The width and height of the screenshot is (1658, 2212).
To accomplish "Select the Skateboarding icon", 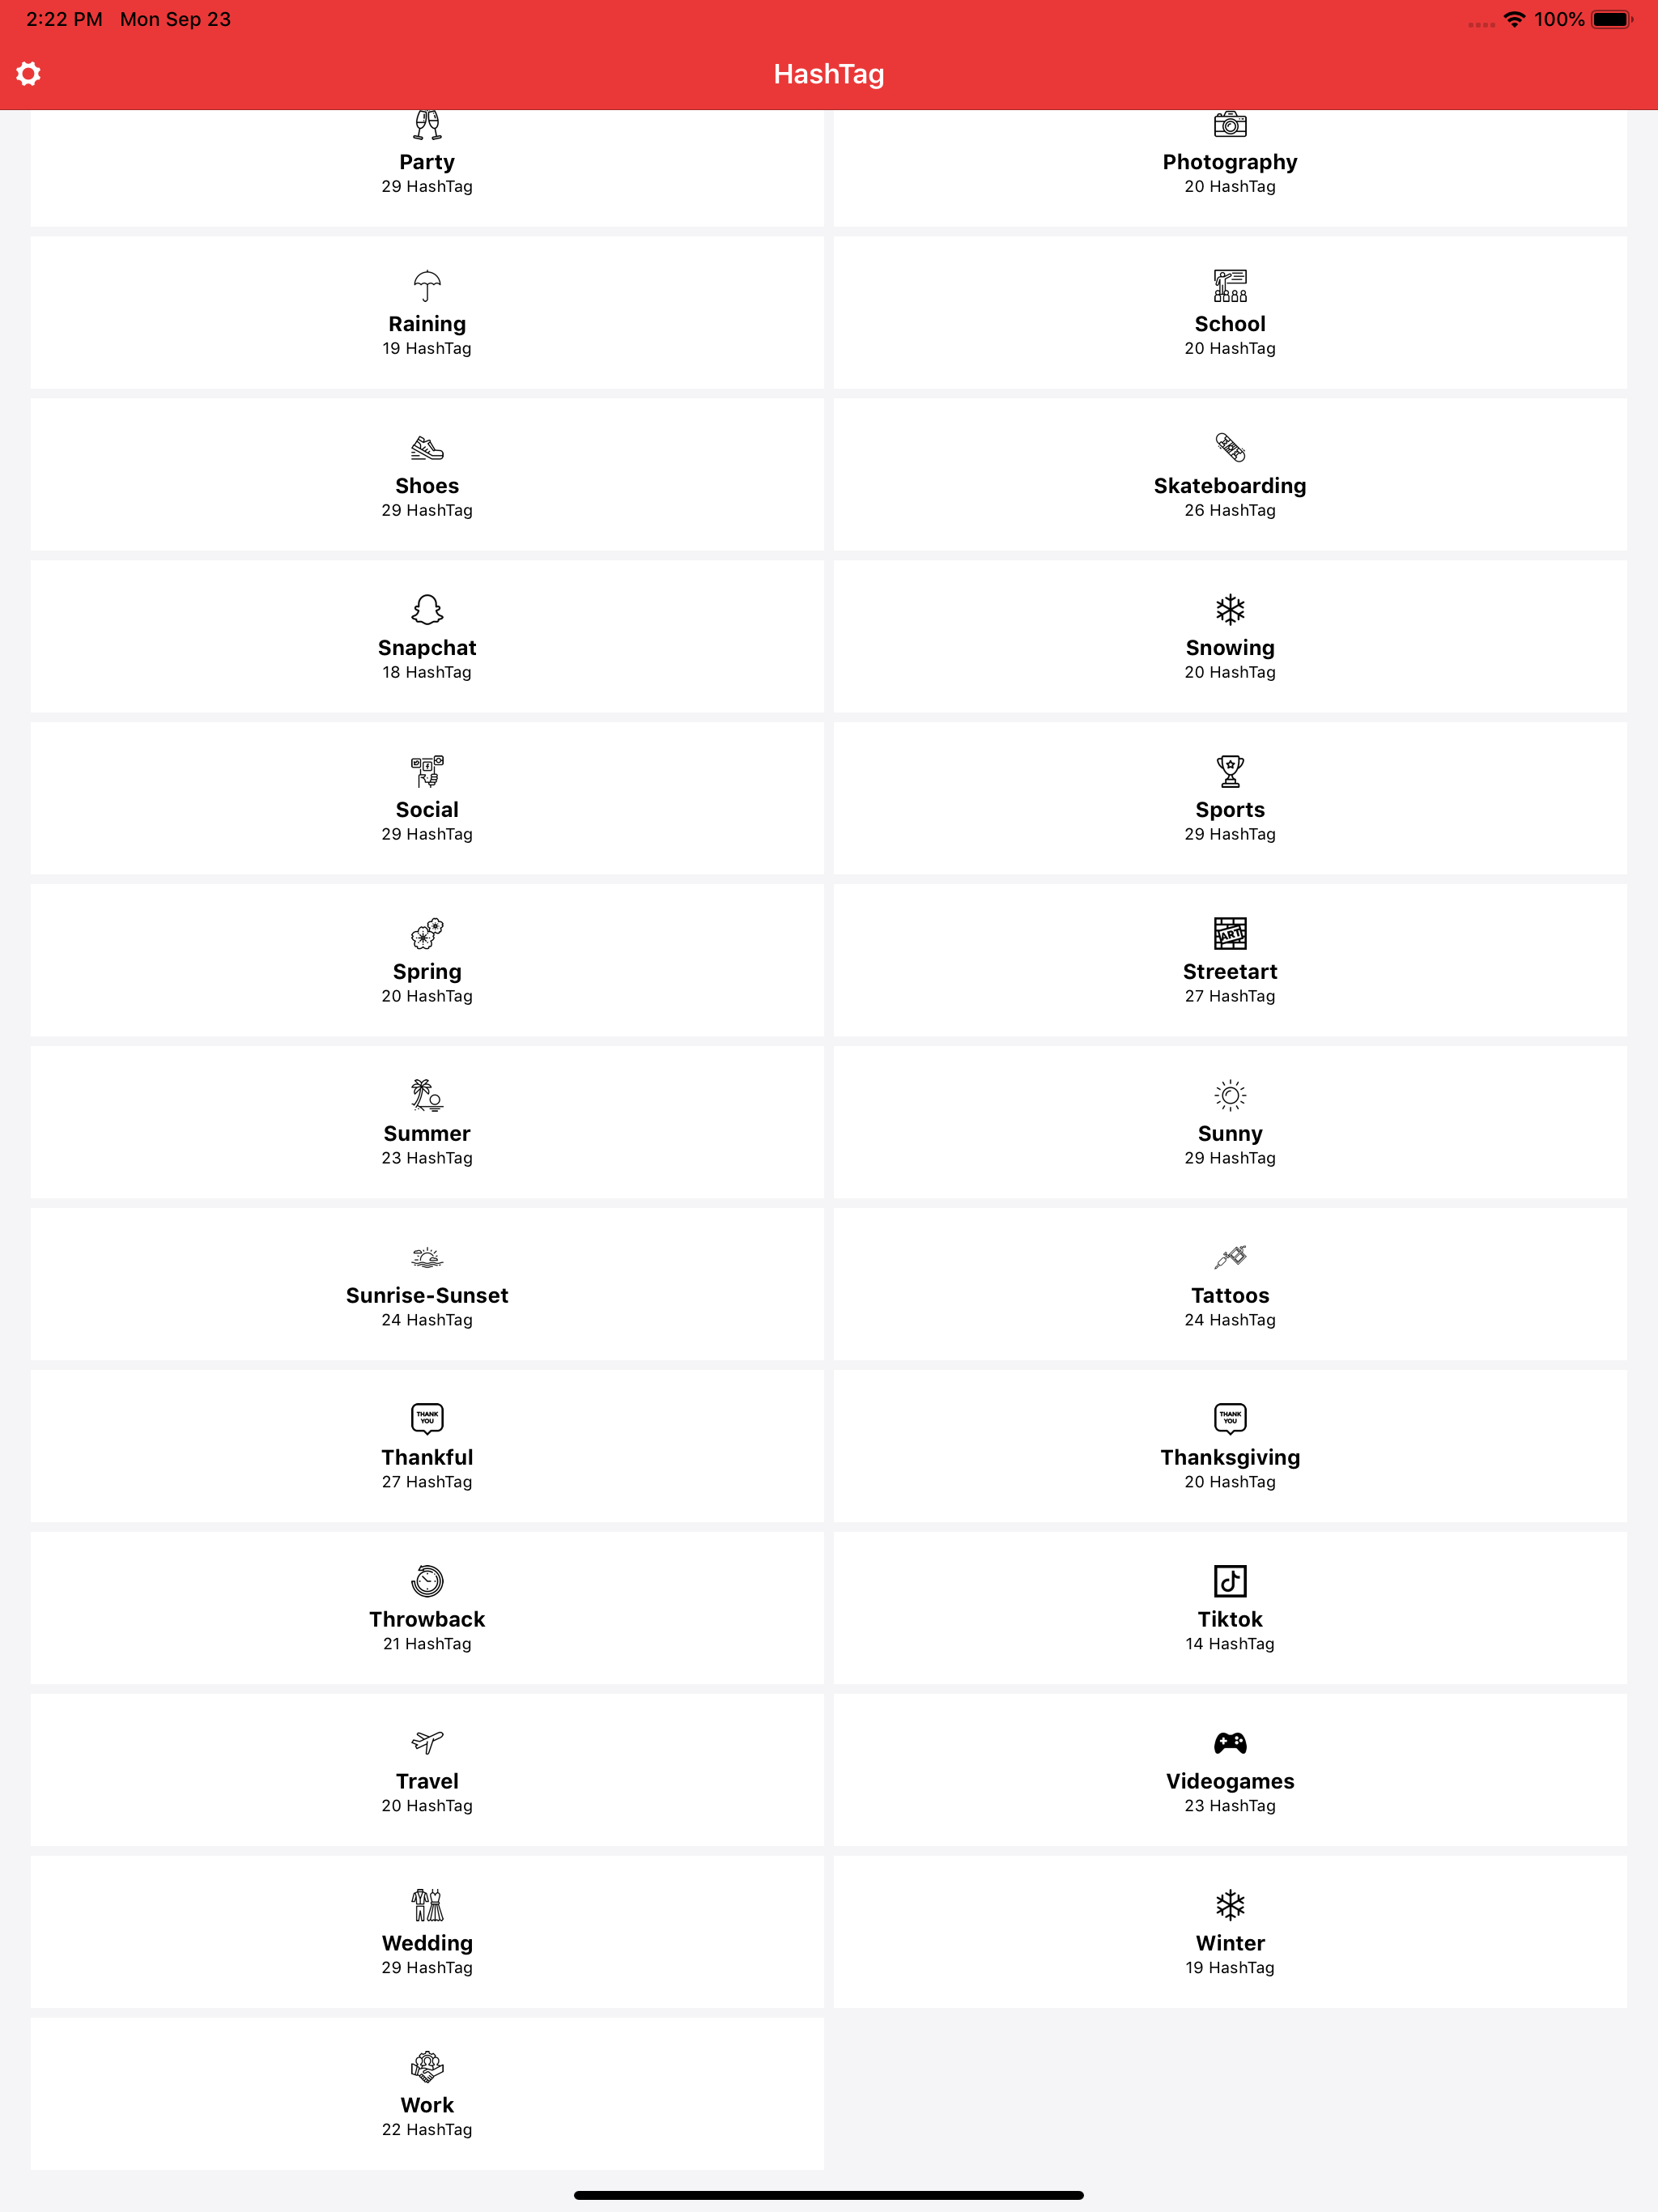I will [x=1228, y=447].
